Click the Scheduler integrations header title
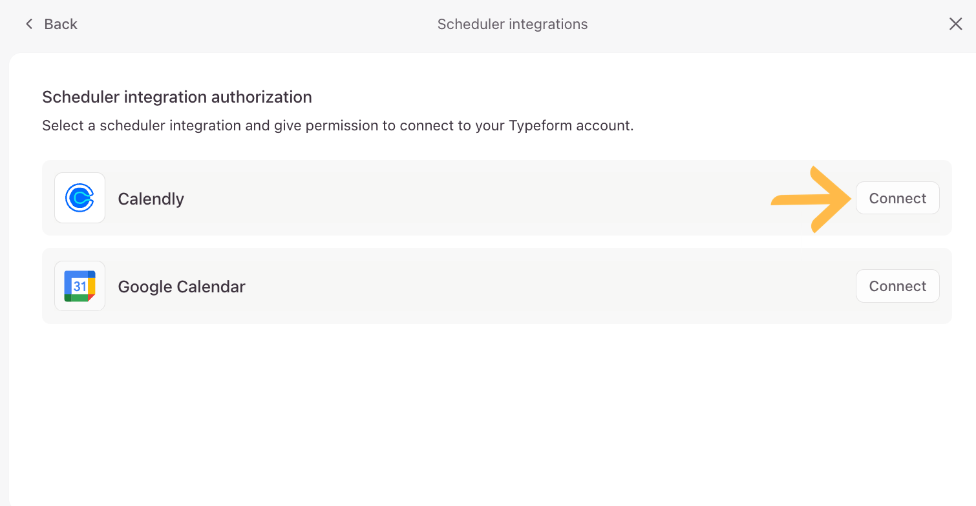The width and height of the screenshot is (976, 506). pyautogui.click(x=512, y=25)
